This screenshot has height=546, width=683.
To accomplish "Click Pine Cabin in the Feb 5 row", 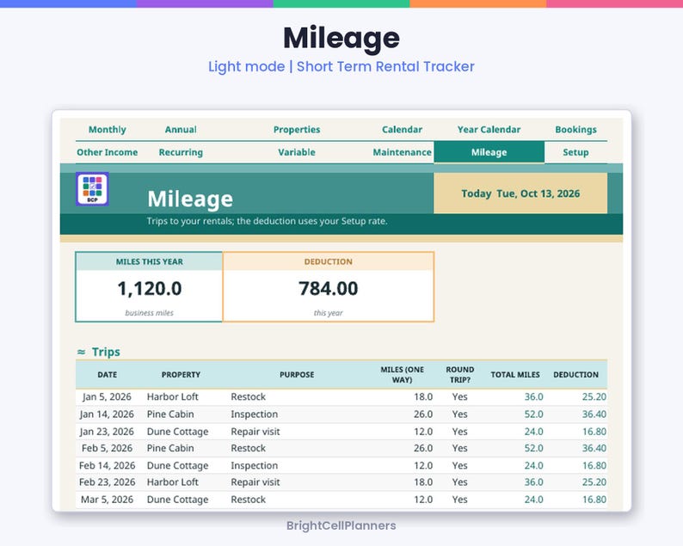I will tap(170, 448).
